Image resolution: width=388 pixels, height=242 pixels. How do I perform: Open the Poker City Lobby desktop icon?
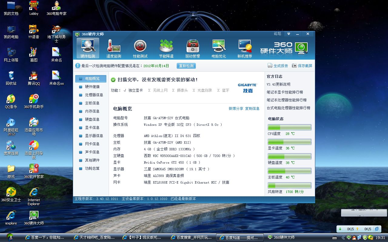coord(34,8)
